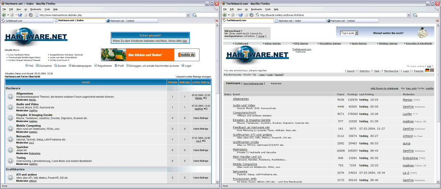Open URL bar dropdown in left window

pyautogui.click(x=189, y=15)
